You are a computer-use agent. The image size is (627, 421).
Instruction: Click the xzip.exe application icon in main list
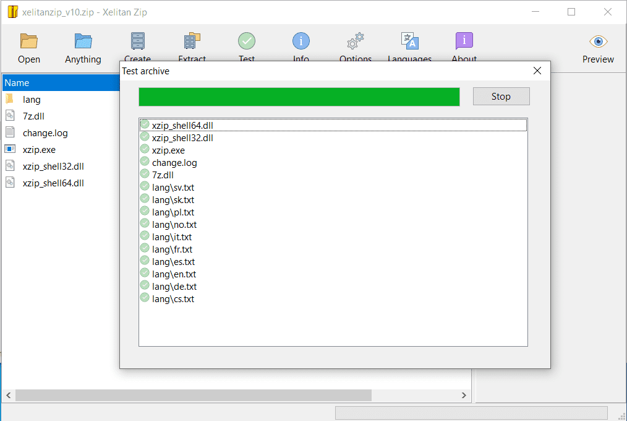click(x=10, y=149)
